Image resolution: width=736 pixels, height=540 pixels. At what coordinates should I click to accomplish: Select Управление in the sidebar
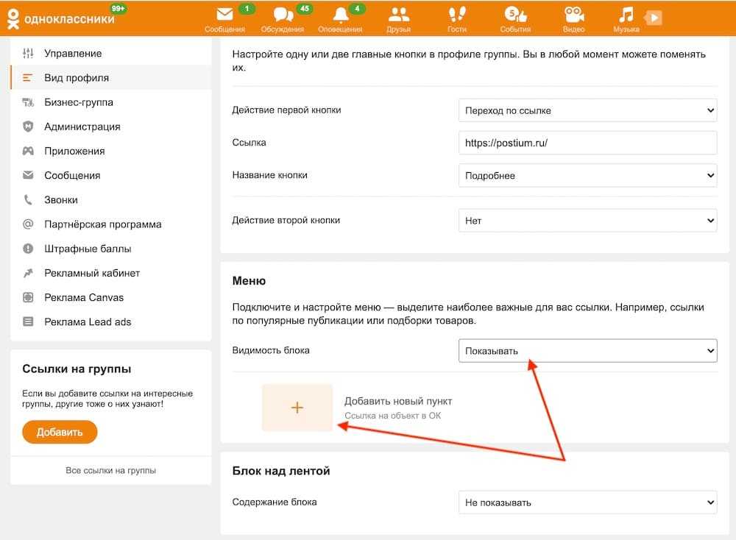(73, 54)
